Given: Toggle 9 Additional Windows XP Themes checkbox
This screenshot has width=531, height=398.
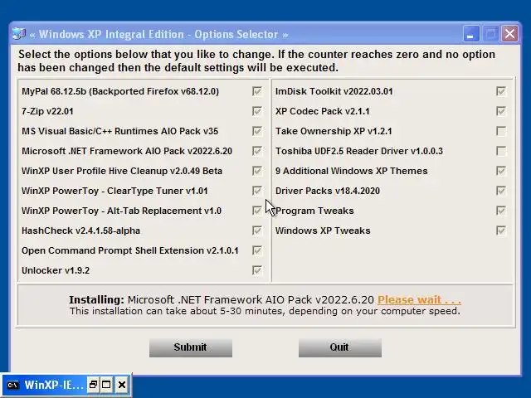Looking at the screenshot, I should point(501,171).
